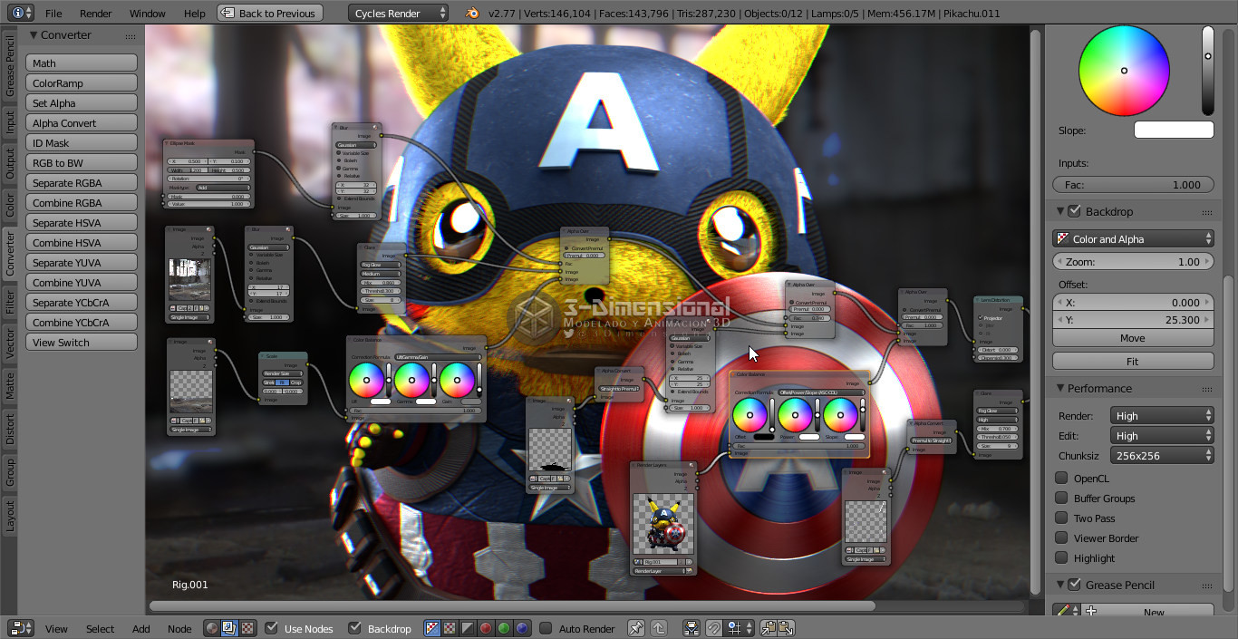Click the paste nodes from clipboard icon

(x=786, y=628)
